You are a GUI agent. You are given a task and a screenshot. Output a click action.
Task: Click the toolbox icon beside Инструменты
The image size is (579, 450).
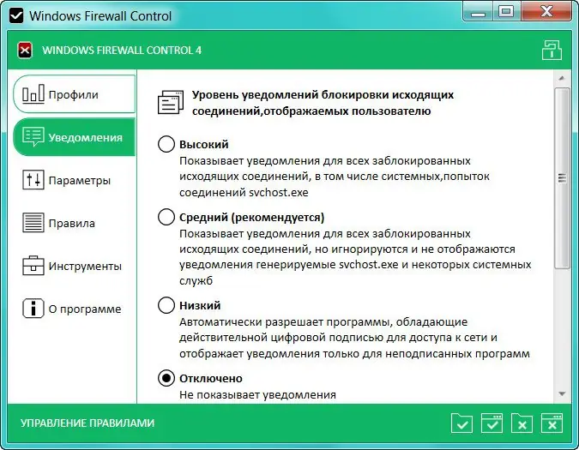pyautogui.click(x=33, y=265)
